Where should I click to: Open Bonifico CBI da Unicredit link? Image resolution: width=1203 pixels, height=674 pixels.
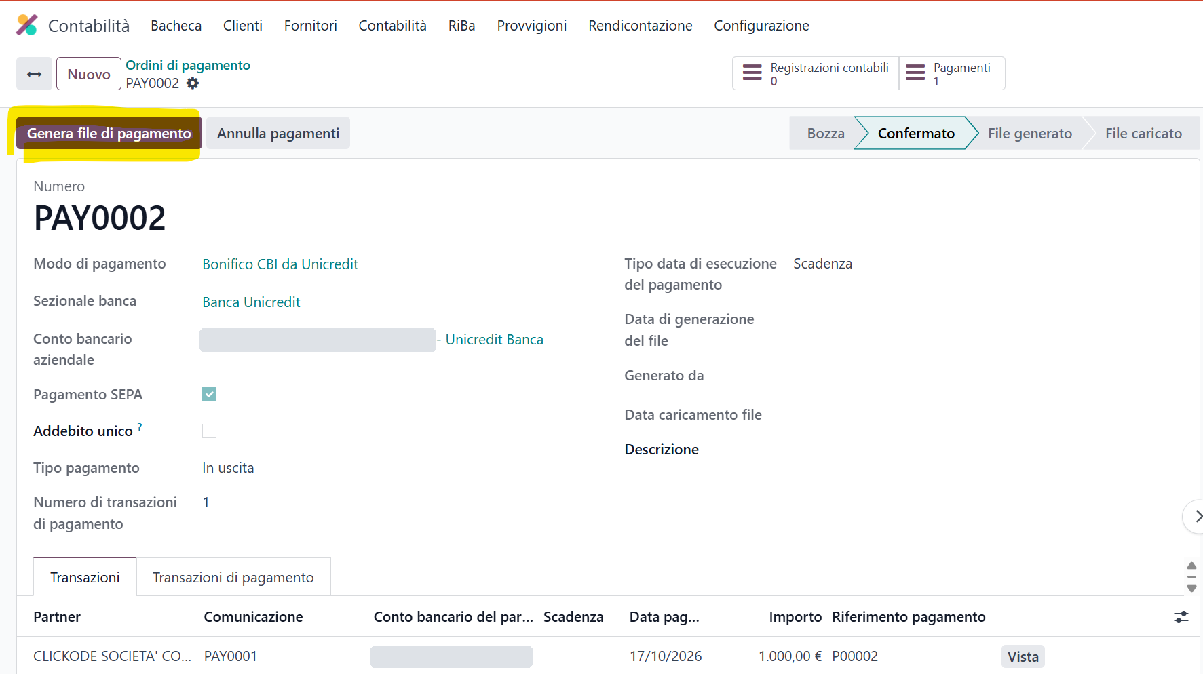280,264
